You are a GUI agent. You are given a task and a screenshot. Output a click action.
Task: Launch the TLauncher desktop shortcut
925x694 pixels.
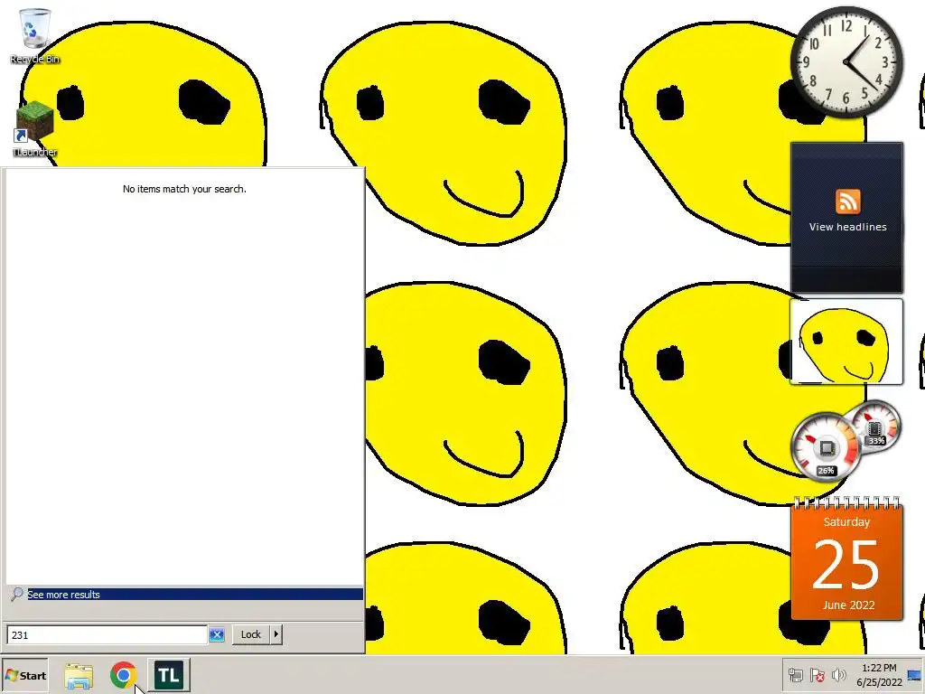pos(34,128)
